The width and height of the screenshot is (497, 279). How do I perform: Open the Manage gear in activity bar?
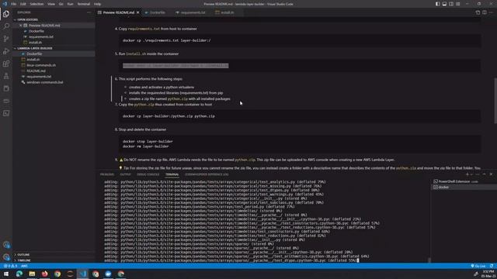click(x=6, y=257)
